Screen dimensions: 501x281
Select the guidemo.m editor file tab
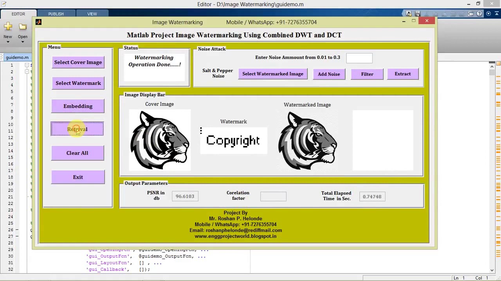[17, 57]
